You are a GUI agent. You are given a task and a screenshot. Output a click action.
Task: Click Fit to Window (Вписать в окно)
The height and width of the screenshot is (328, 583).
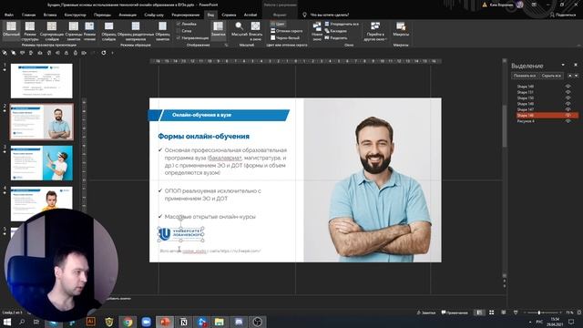coord(255,30)
